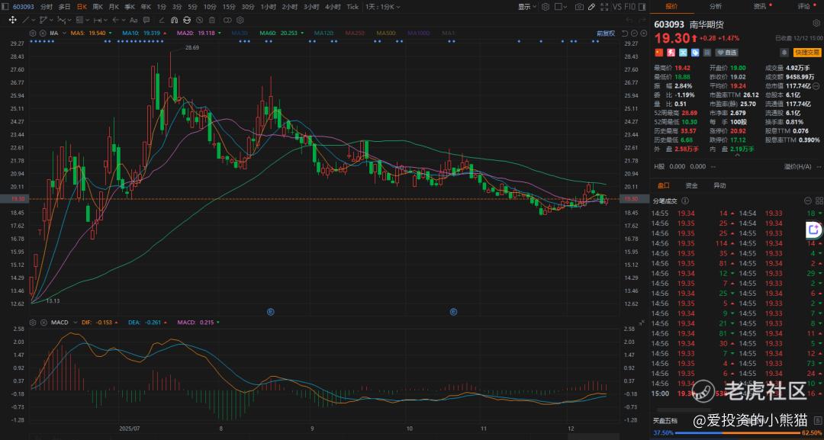
Task: Click the lock drawings icon
Action: tap(187, 20)
